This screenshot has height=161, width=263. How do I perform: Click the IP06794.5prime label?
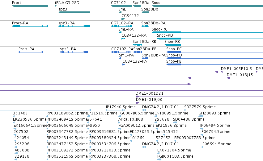tap(215, 131)
